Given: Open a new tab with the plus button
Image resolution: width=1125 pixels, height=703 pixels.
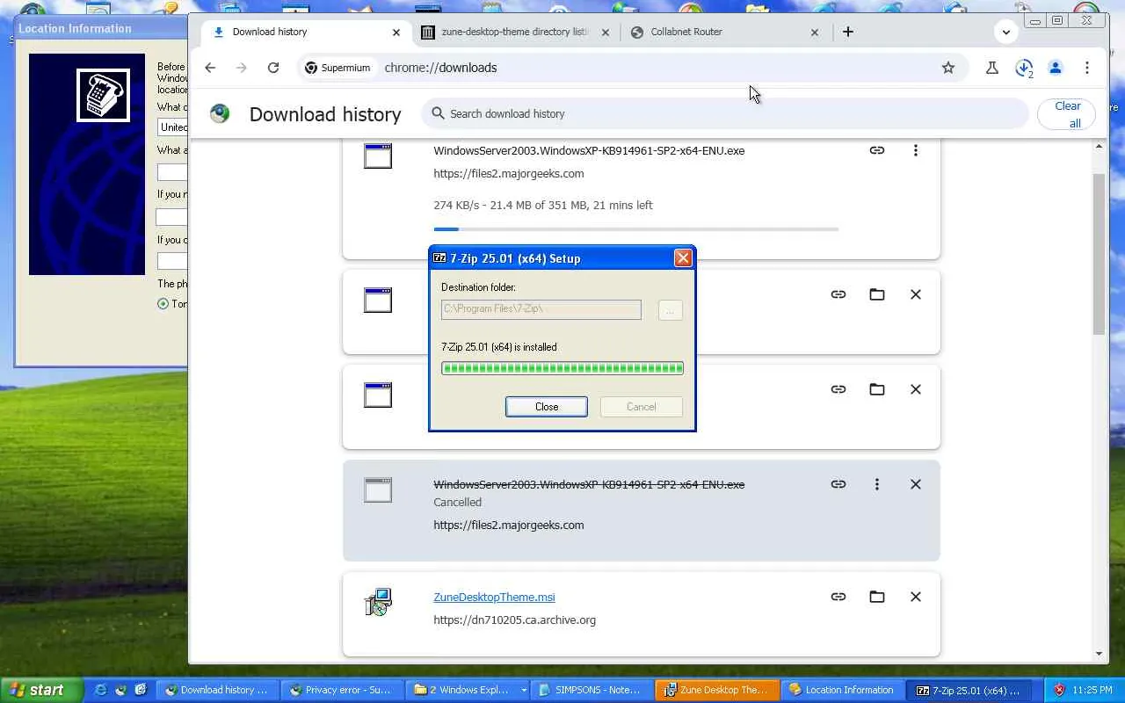Looking at the screenshot, I should coord(848,32).
